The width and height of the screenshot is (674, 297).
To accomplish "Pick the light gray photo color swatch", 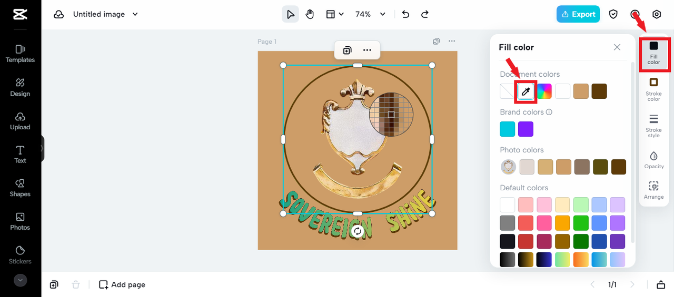I will 527,167.
